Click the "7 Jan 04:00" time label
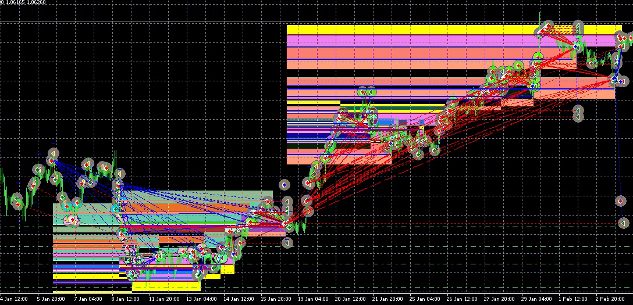 88,299
